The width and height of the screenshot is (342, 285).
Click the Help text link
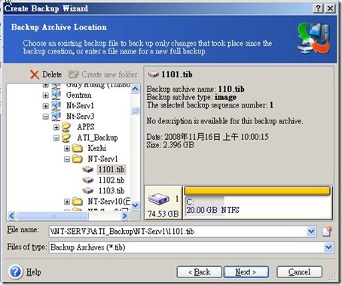[x=34, y=272]
